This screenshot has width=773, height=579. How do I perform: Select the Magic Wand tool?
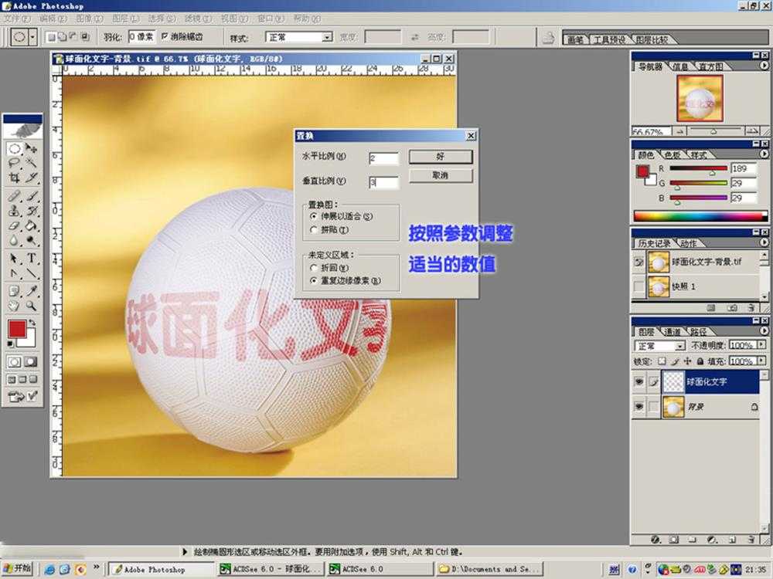tap(32, 163)
